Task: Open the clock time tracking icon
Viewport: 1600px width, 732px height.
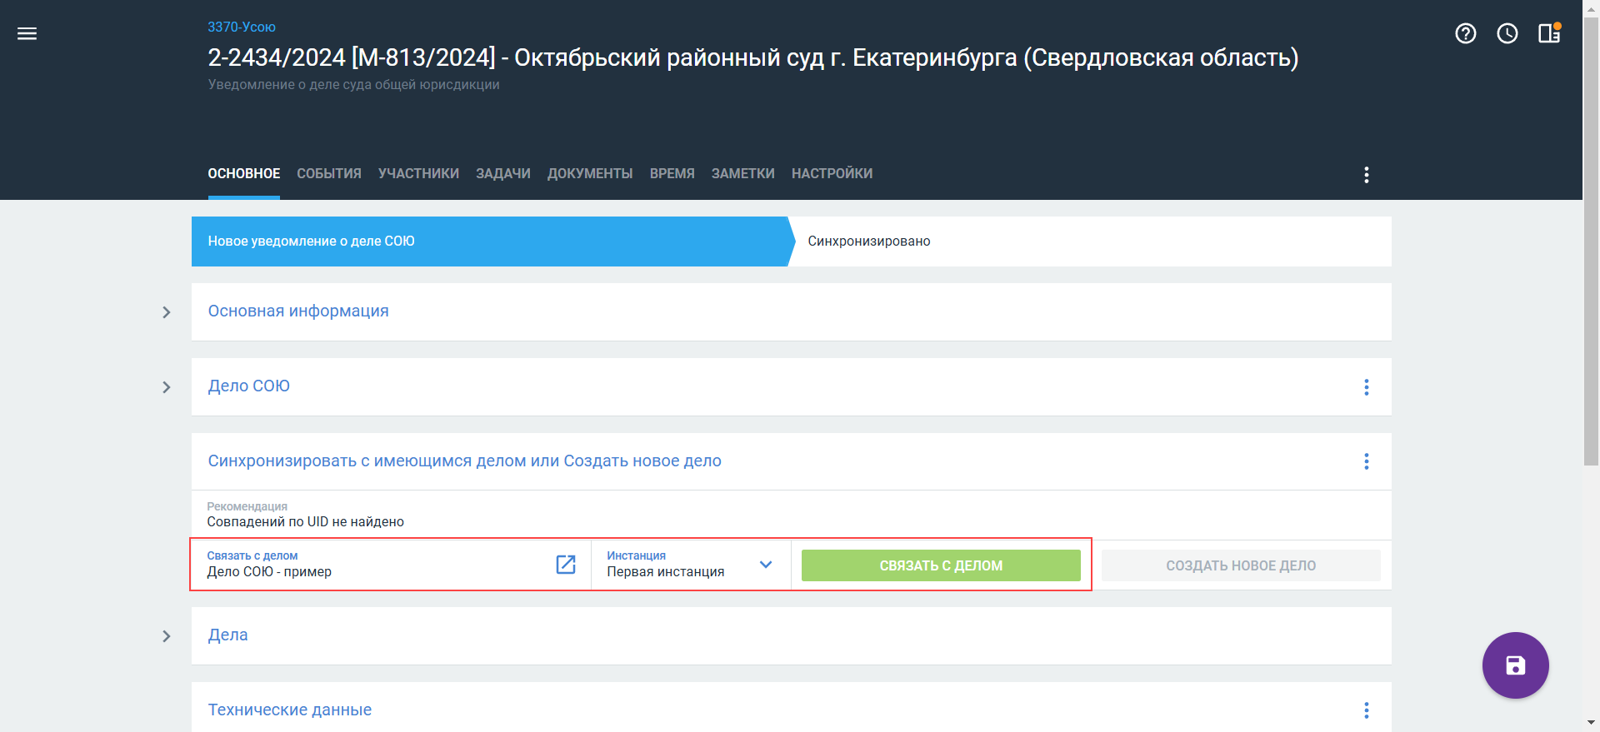Action: (1507, 33)
